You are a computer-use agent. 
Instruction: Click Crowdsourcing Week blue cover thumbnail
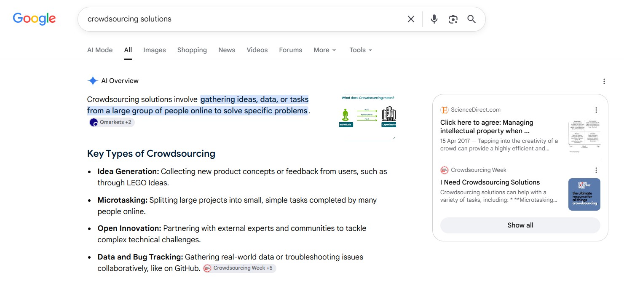pyautogui.click(x=584, y=195)
